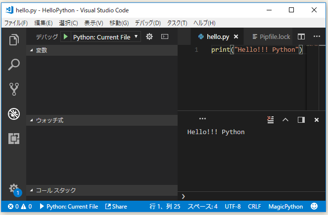The width and height of the screenshot is (328, 215).
Task: Split the editor to the side
Action: [301, 36]
